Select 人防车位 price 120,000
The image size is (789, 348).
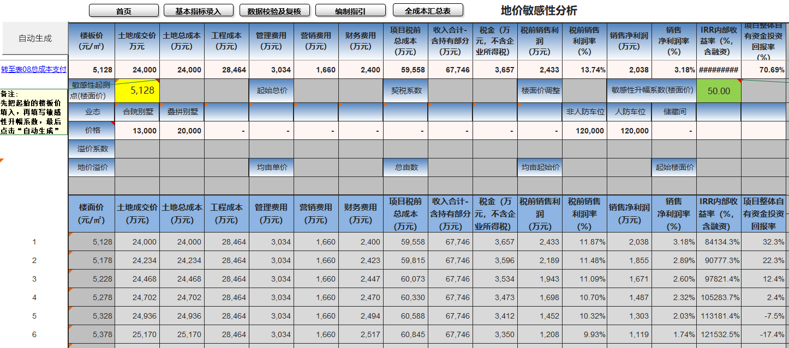pyautogui.click(x=630, y=131)
